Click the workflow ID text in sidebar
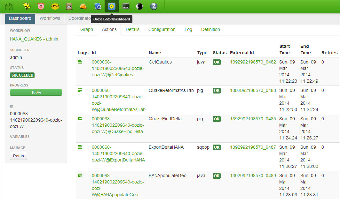 [x=36, y=120]
